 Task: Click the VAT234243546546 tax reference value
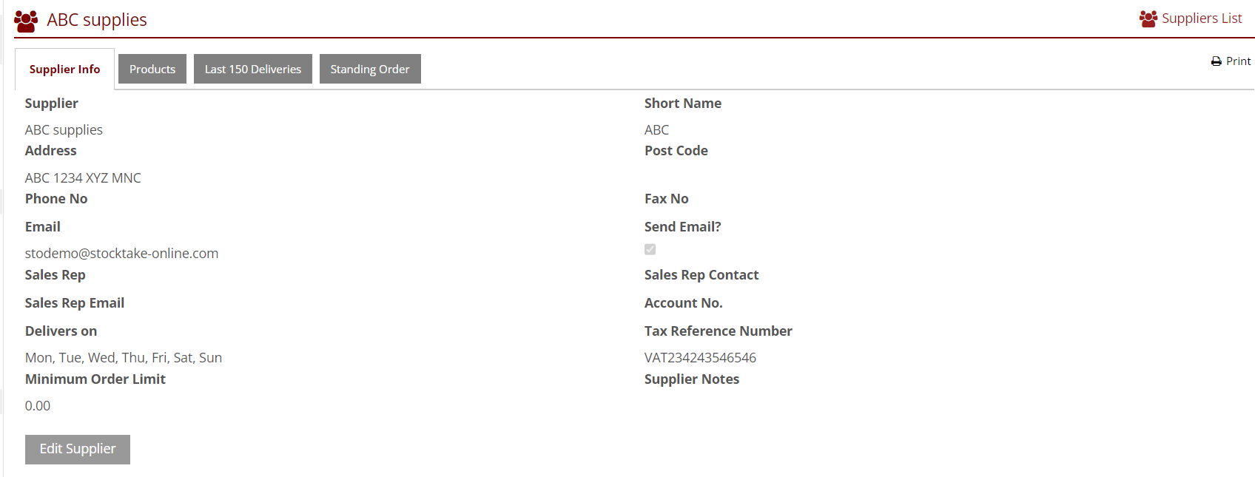pyautogui.click(x=700, y=358)
